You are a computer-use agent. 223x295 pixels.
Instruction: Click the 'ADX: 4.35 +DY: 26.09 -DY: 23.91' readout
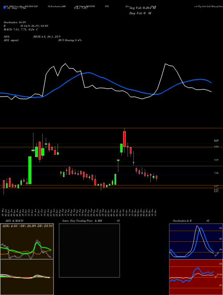27,225
